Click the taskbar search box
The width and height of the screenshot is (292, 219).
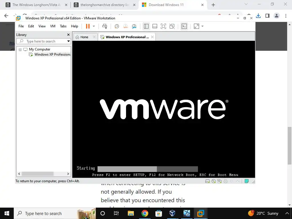tap(55, 213)
